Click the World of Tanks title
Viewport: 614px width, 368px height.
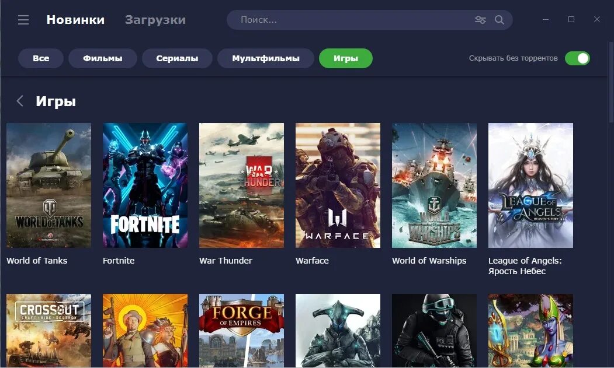click(37, 261)
